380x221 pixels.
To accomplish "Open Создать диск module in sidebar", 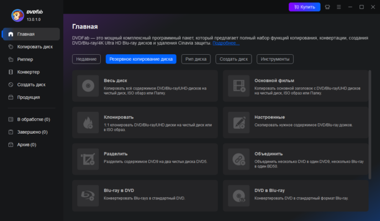I will (31, 85).
